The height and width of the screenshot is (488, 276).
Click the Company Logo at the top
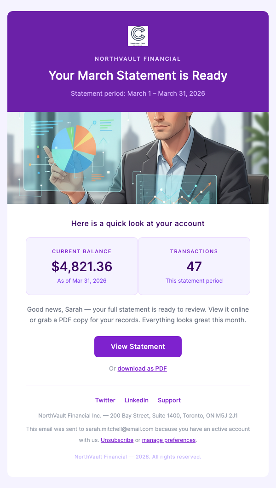coord(138,36)
